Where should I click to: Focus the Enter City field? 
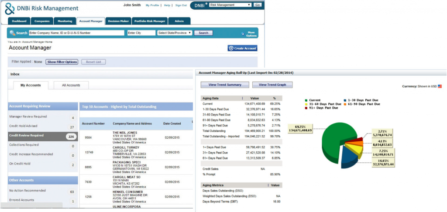tap(141, 33)
